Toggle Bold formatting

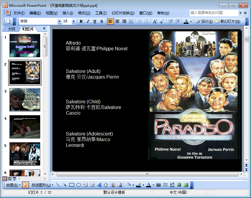coord(81,21)
